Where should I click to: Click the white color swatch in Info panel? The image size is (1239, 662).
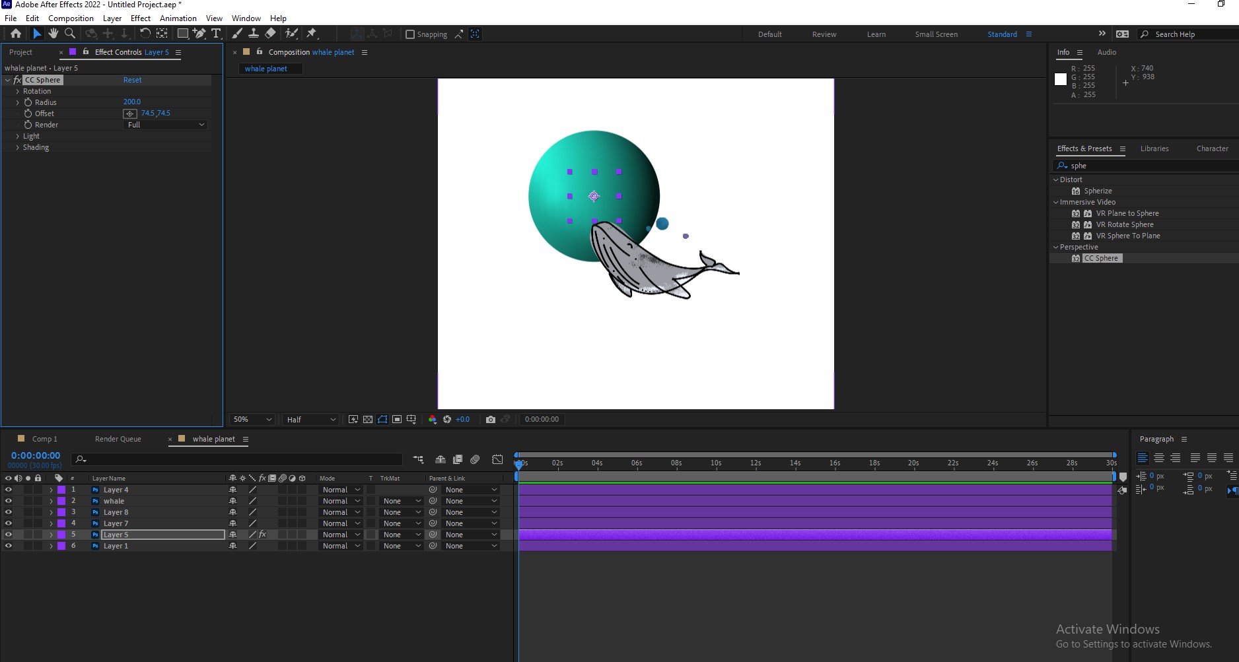[1061, 79]
